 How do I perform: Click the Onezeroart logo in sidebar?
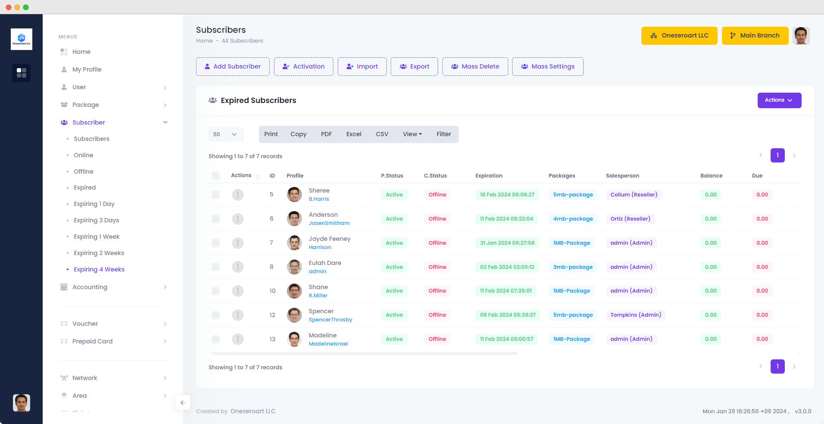tap(22, 39)
